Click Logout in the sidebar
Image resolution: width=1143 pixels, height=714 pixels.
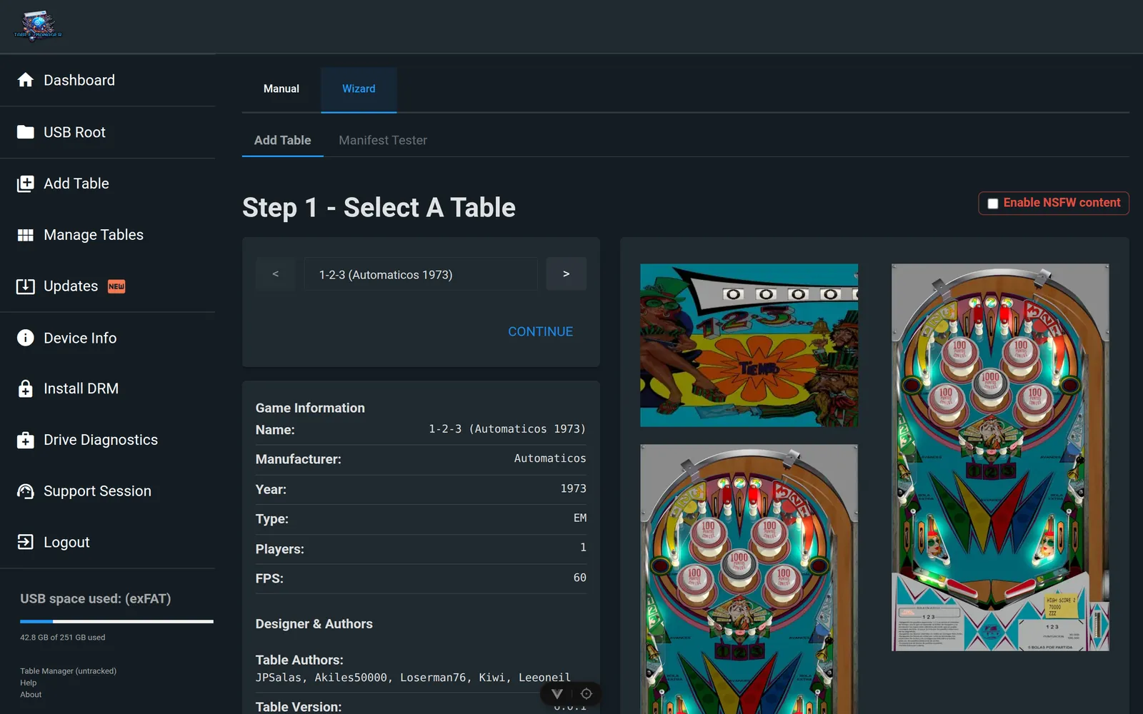click(107, 542)
